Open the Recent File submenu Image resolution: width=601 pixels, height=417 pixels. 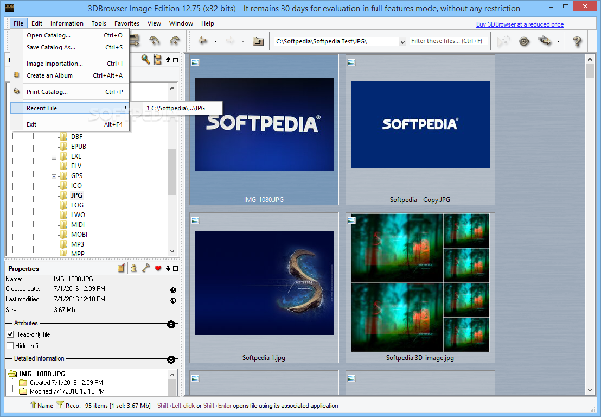pyautogui.click(x=70, y=108)
